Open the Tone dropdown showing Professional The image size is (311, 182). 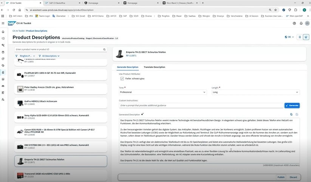point(162,92)
